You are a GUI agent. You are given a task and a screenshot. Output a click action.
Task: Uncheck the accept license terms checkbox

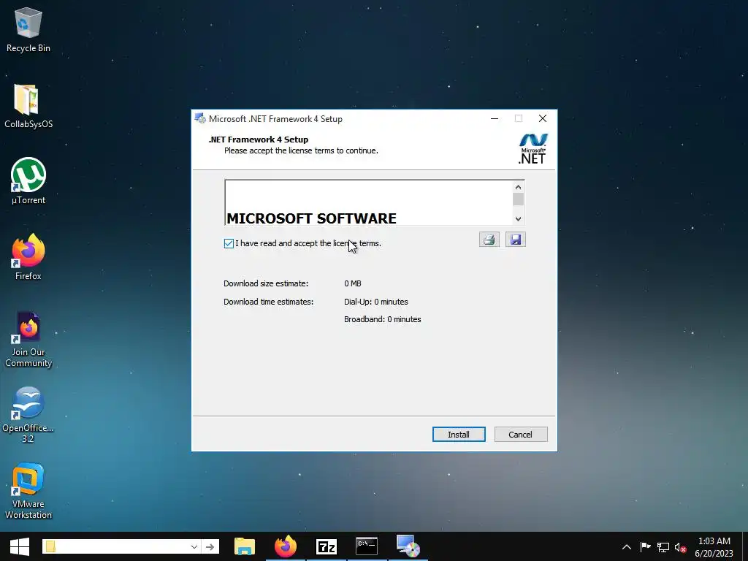[x=229, y=244]
